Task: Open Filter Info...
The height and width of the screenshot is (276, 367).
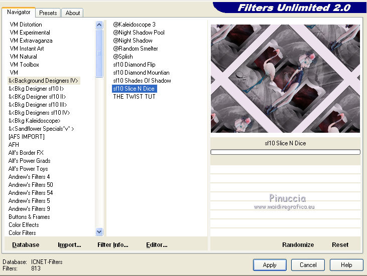Action: point(113,245)
